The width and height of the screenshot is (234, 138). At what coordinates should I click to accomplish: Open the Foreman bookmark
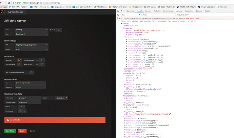coord(222,7)
